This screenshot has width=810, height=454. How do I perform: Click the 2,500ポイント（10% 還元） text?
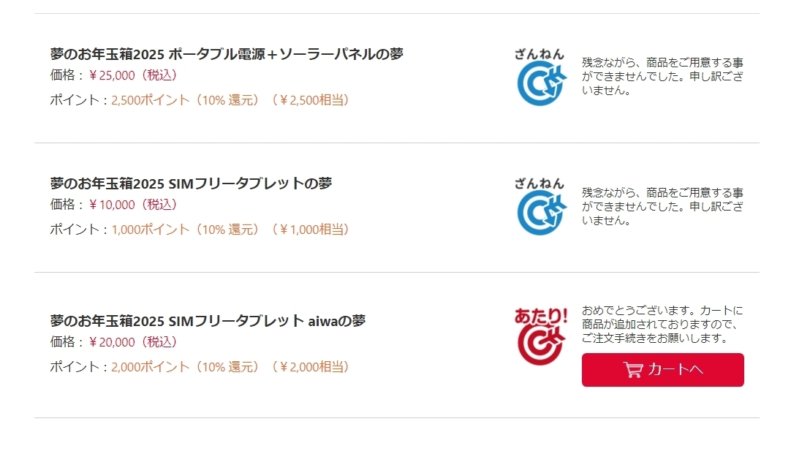tap(186, 100)
